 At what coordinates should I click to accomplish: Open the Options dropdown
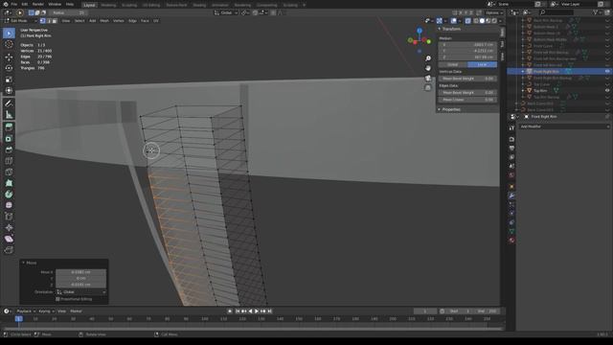[494, 12]
